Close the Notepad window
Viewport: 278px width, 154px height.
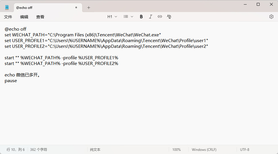point(271,4)
